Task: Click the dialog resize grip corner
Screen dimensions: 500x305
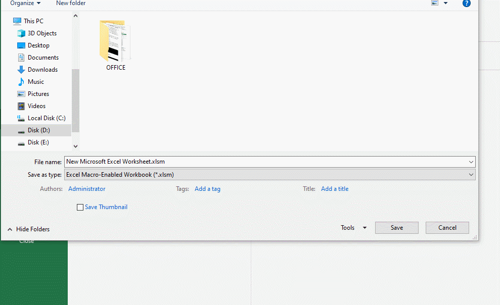Action: click(x=475, y=237)
